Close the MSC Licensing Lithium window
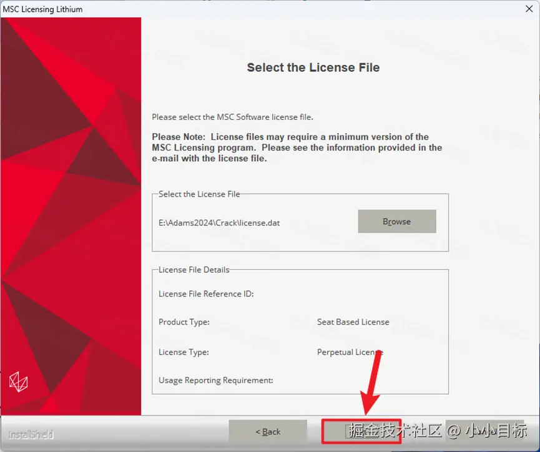The image size is (540, 452). [529, 9]
